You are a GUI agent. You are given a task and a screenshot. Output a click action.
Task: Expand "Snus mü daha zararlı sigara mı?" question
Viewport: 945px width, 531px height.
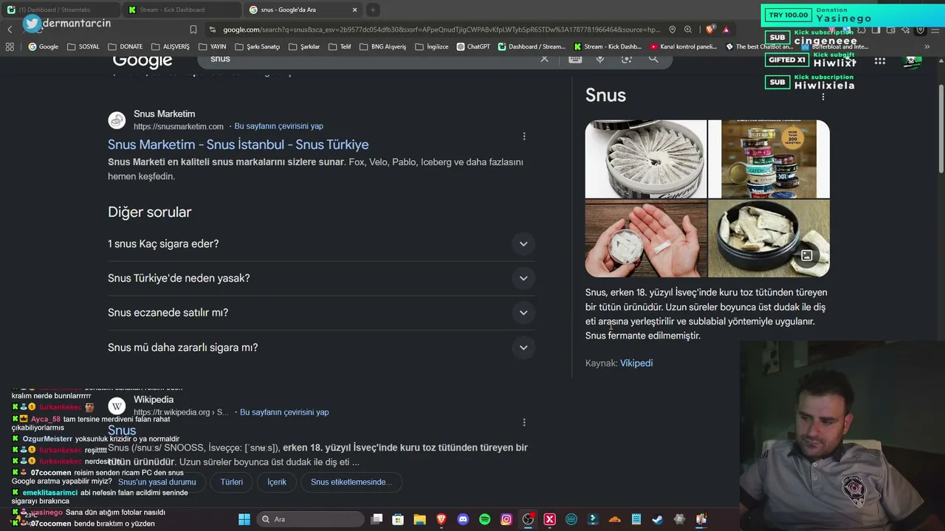tap(322, 347)
